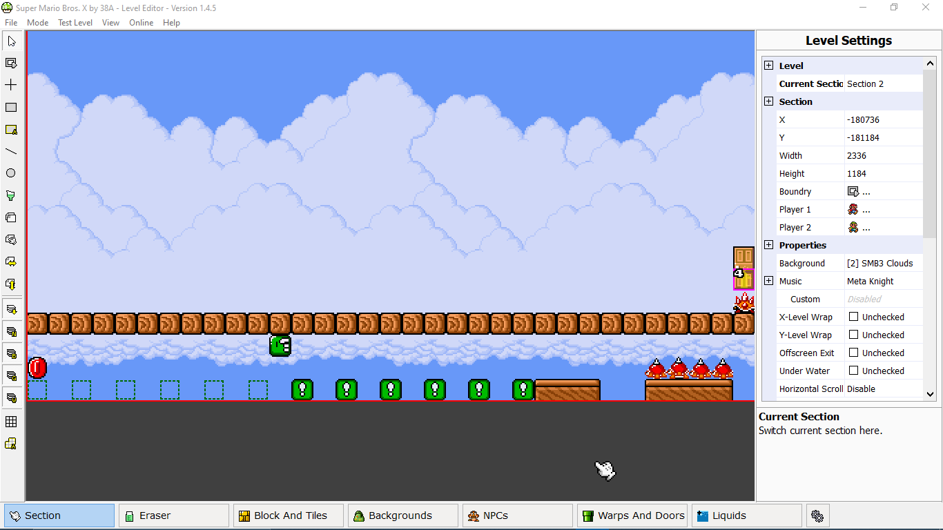Viewport: 943px width, 530px height.
Task: Select the rectangle tool marked with A
Action: [x=11, y=130]
